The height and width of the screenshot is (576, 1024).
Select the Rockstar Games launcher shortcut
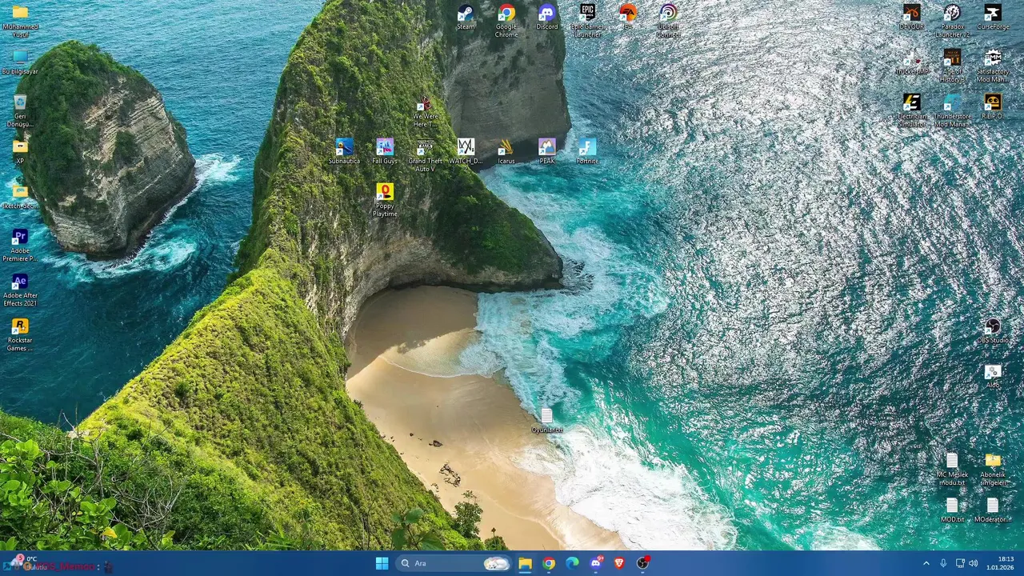[20, 334]
